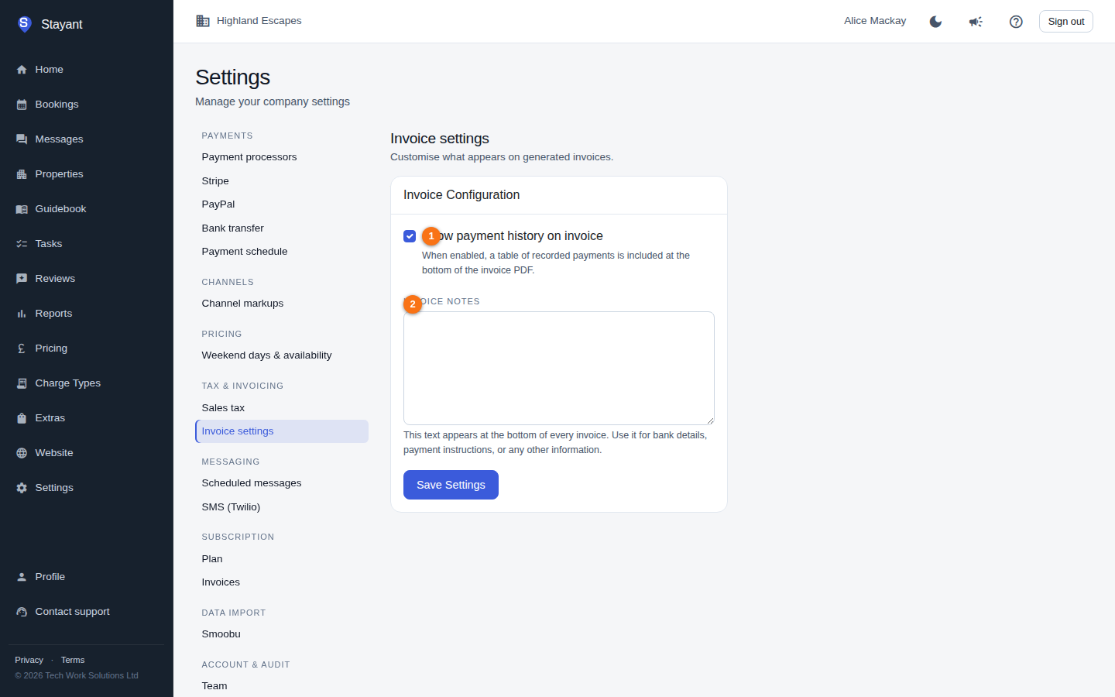Open the Privacy link
Screen dimensions: 1115x697
coord(29,660)
